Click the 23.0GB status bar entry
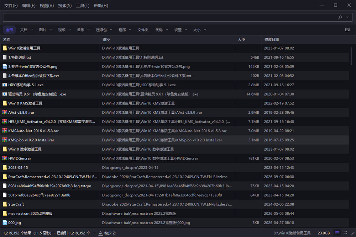The height and width of the screenshot is (237, 356). pos(324,233)
